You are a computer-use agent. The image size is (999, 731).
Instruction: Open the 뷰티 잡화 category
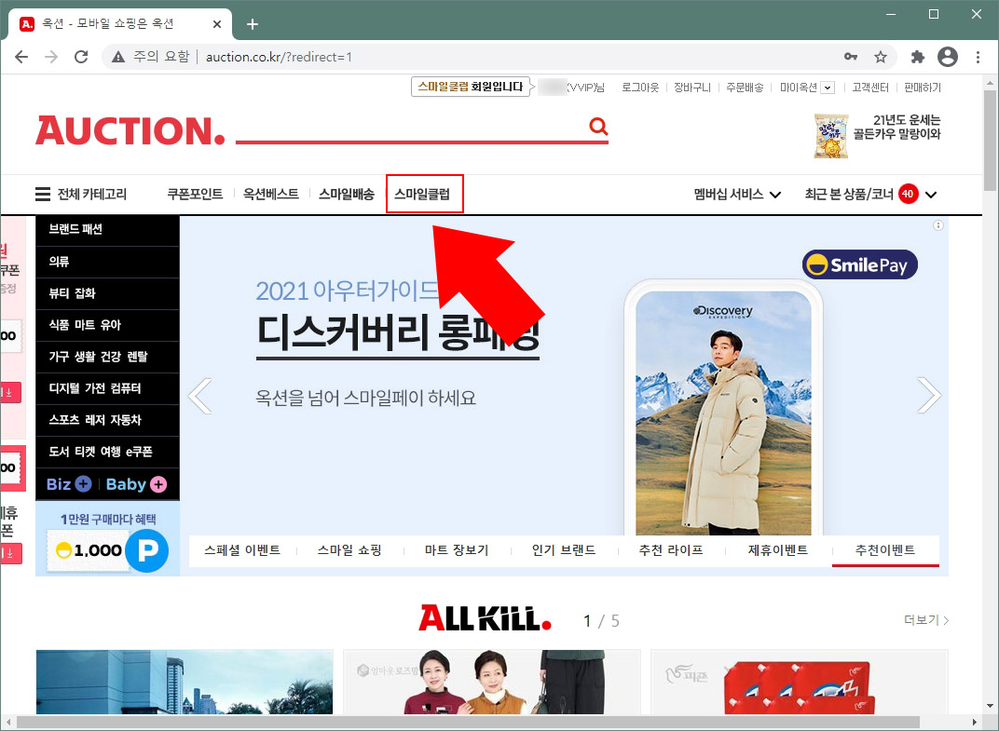tap(108, 293)
